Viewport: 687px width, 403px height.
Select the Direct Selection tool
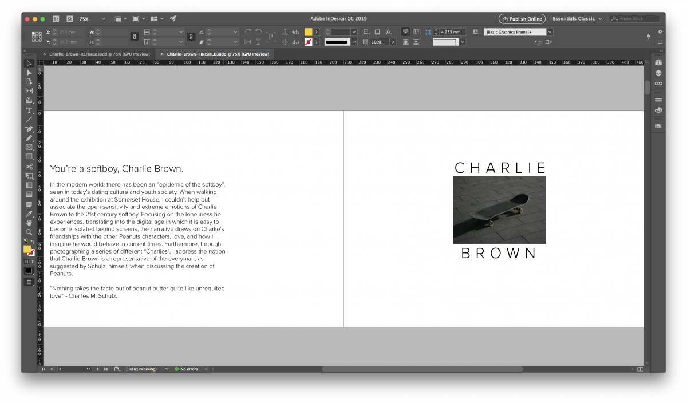(29, 72)
